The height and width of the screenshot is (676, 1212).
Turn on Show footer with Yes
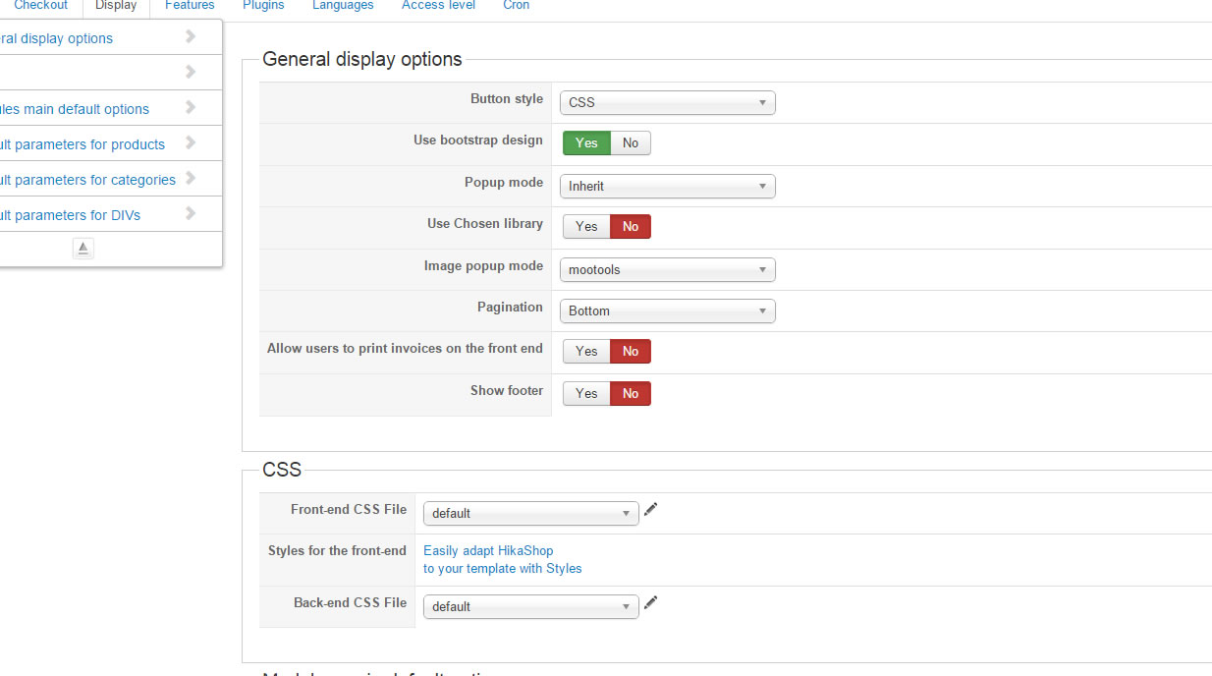586,394
